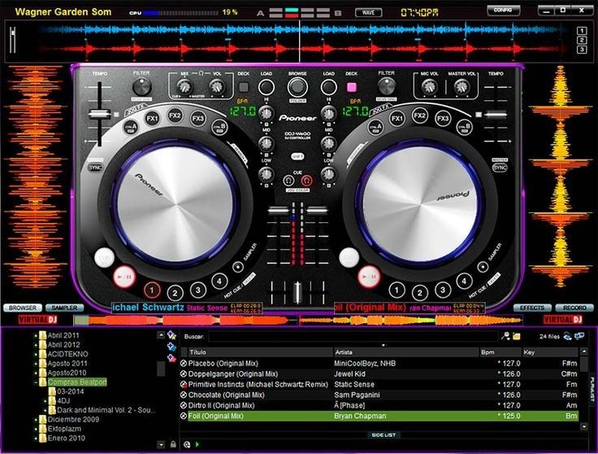Toggle sampler button on right deck
This screenshot has height=454, width=598.
pyautogui.click(x=483, y=267)
